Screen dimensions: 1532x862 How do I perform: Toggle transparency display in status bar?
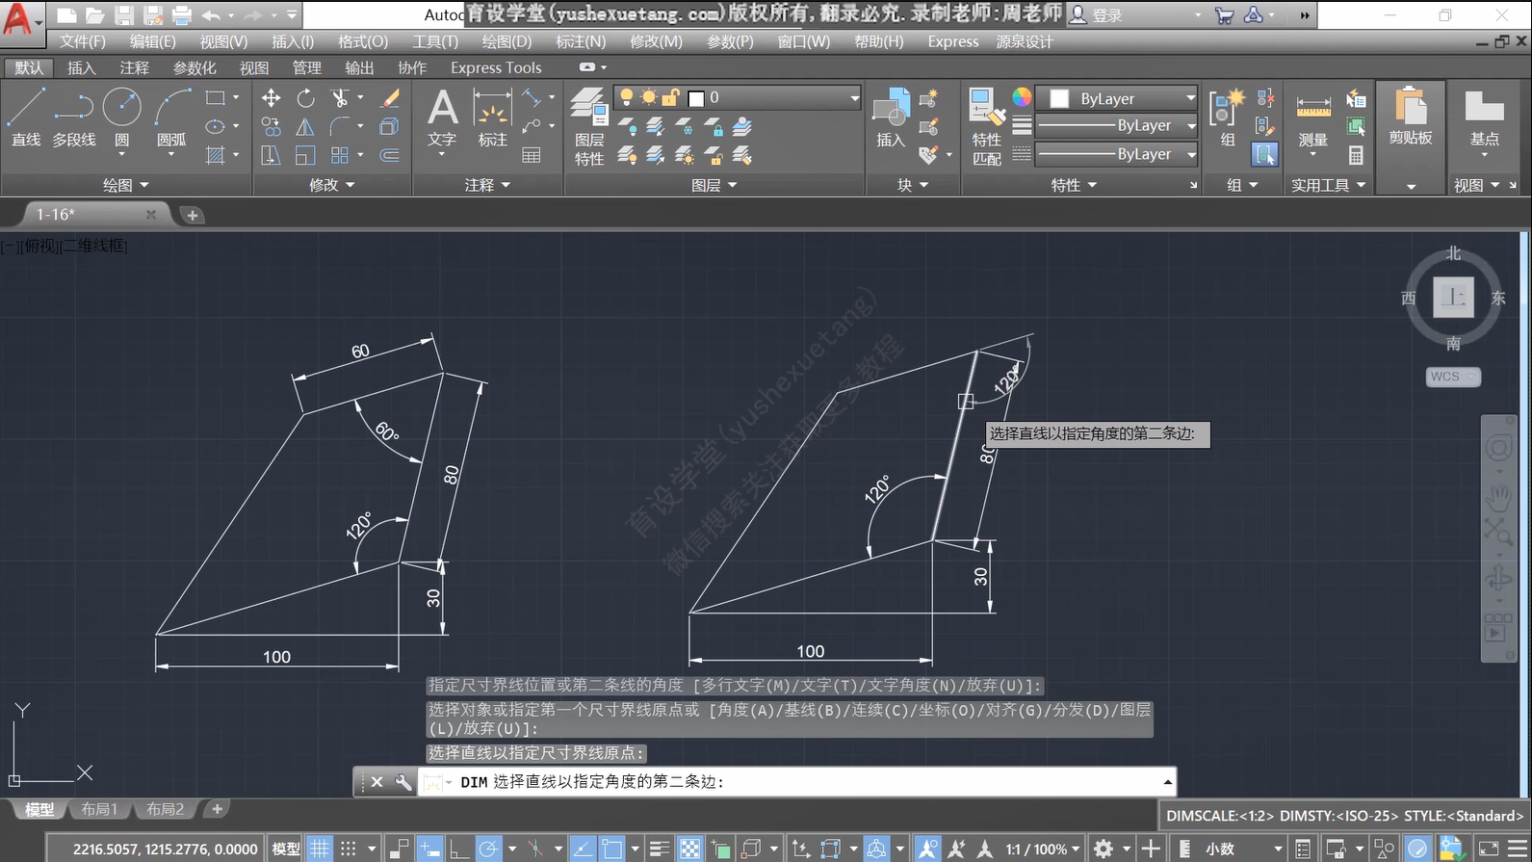point(690,849)
